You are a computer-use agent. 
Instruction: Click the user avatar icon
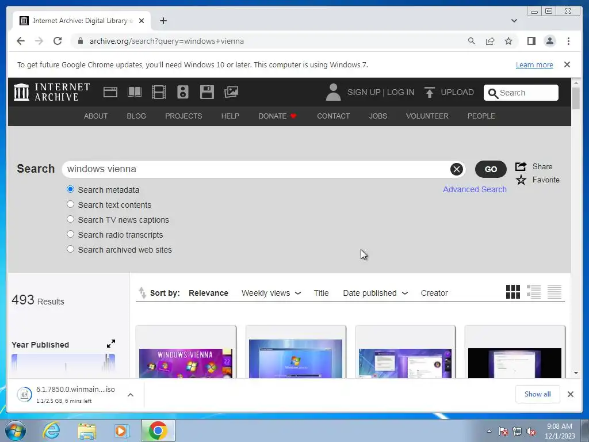(x=333, y=92)
